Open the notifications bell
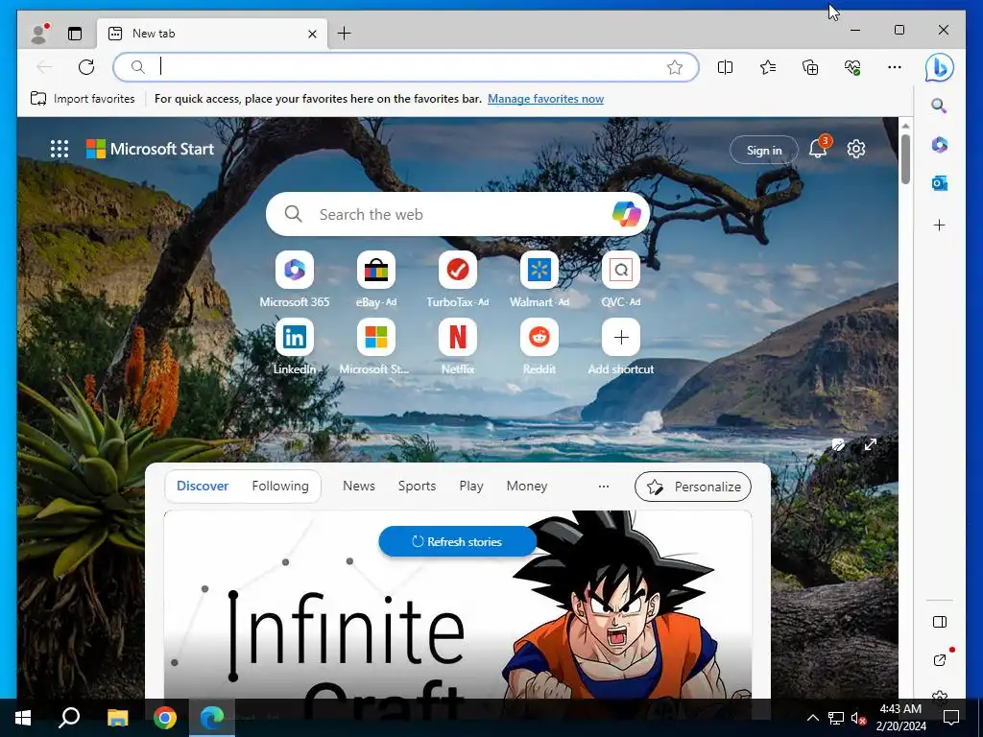Image resolution: width=983 pixels, height=737 pixels. (818, 149)
